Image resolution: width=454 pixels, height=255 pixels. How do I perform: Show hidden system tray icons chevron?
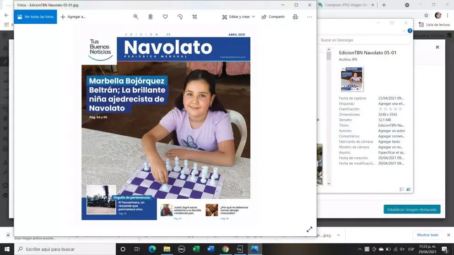point(360,249)
